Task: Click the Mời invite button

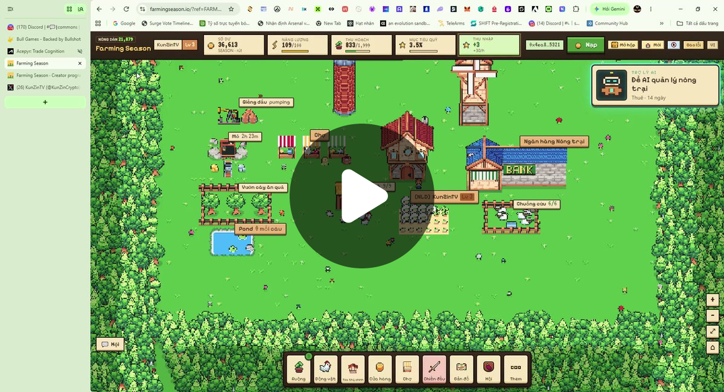Action: (x=653, y=45)
